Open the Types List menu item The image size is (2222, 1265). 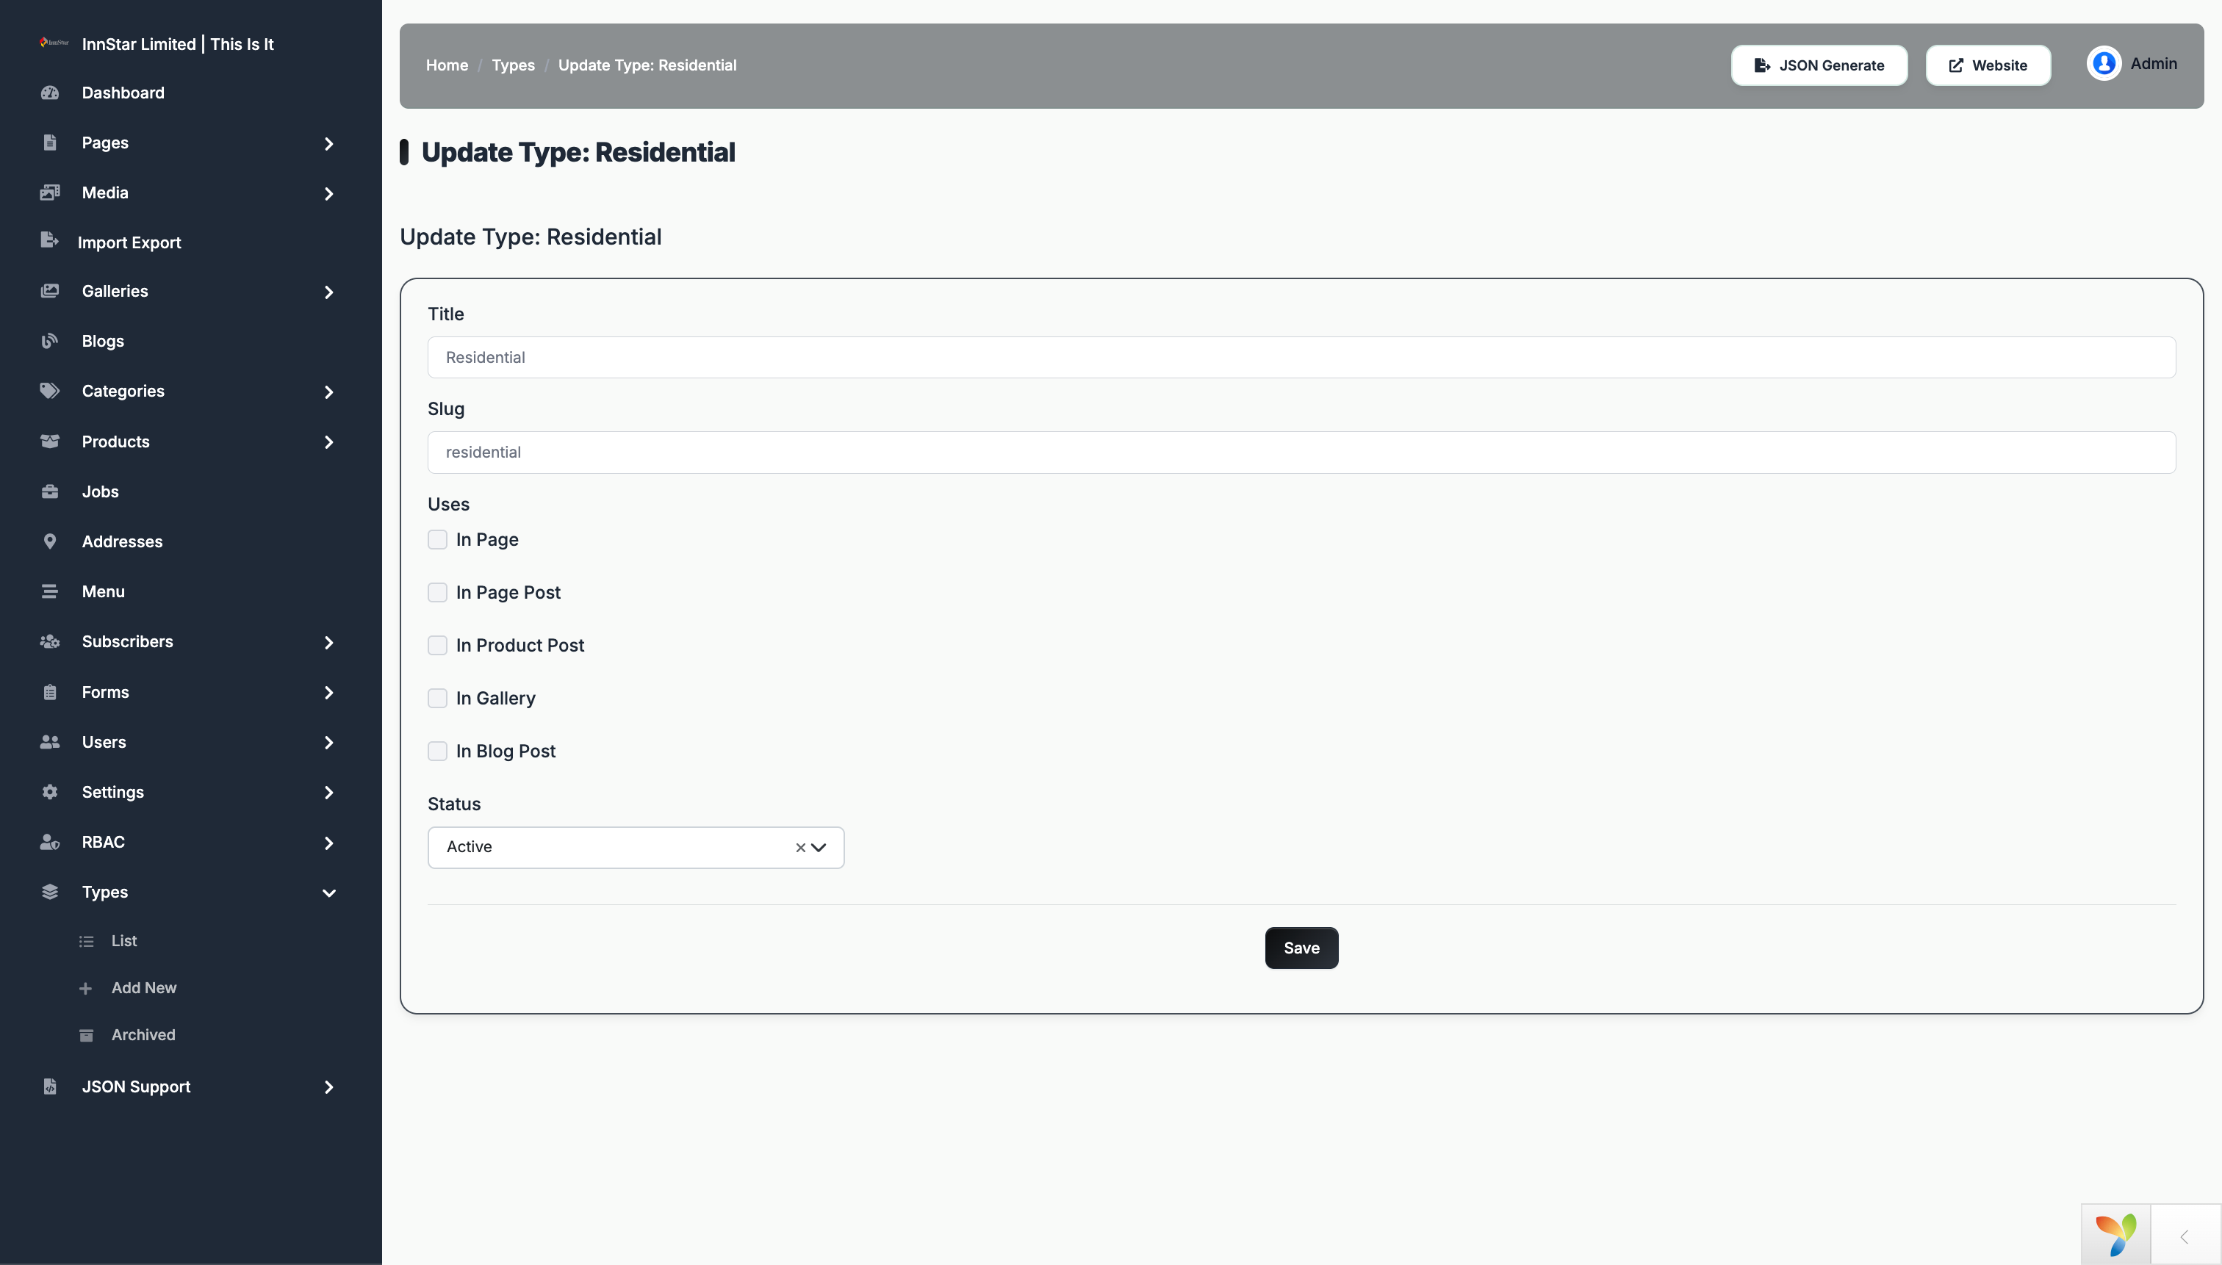coord(123,941)
